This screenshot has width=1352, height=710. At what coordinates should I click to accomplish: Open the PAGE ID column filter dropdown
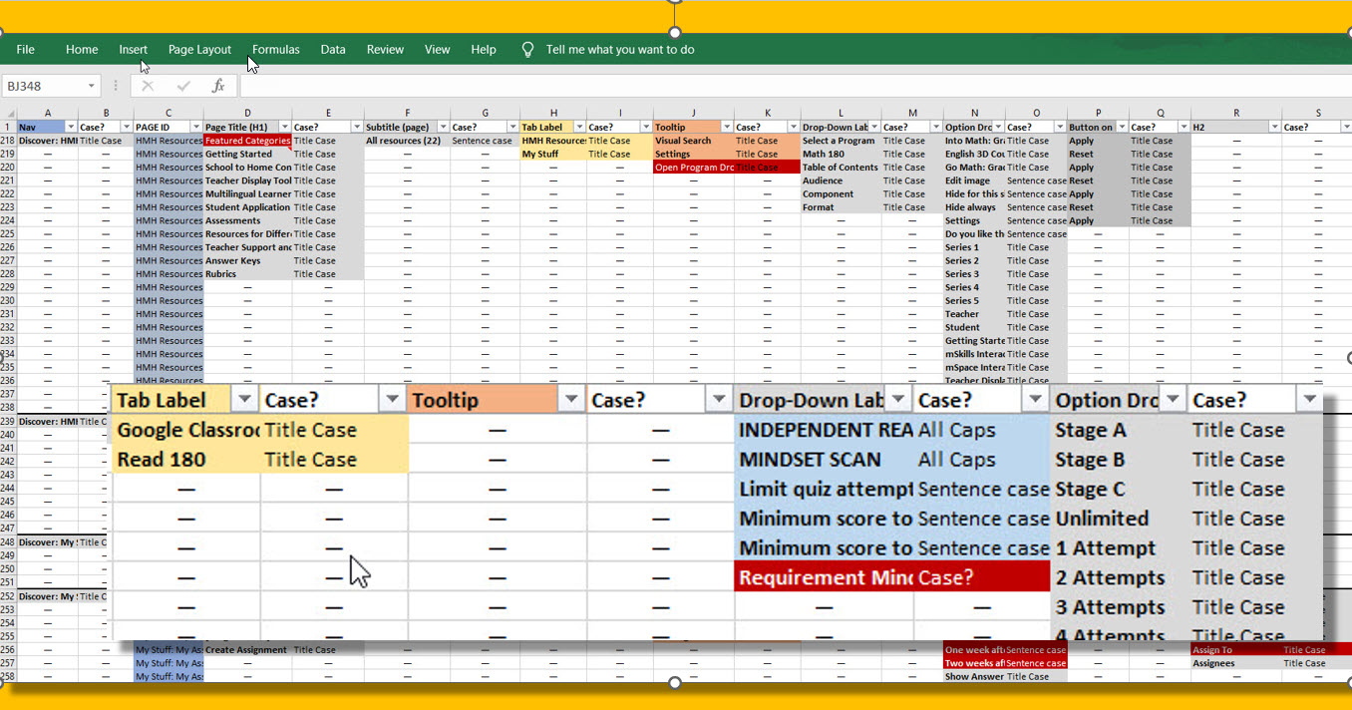(x=194, y=128)
